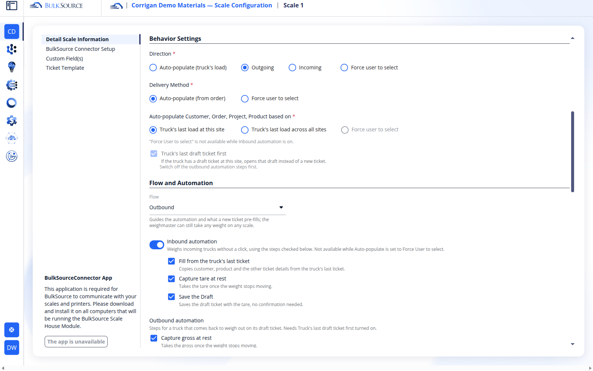Open the gear with circuit lines icon

pos(12,85)
